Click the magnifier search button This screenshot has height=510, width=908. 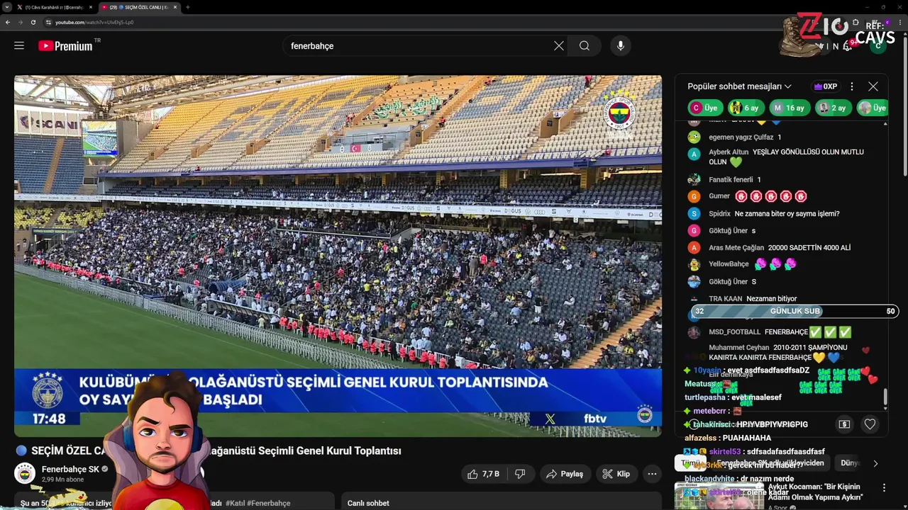(x=584, y=46)
